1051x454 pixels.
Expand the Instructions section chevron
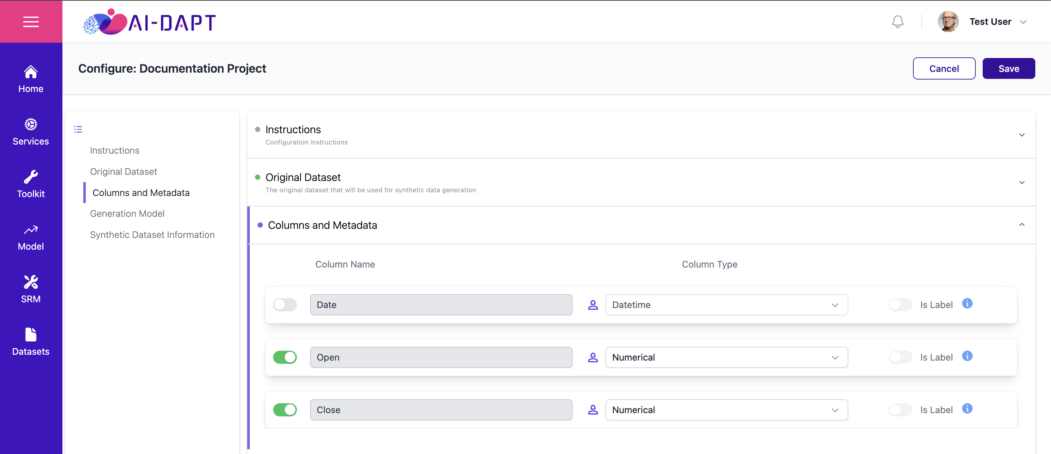[x=1022, y=135]
